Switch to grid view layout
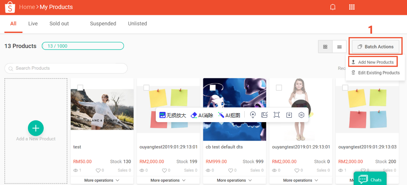 325,47
